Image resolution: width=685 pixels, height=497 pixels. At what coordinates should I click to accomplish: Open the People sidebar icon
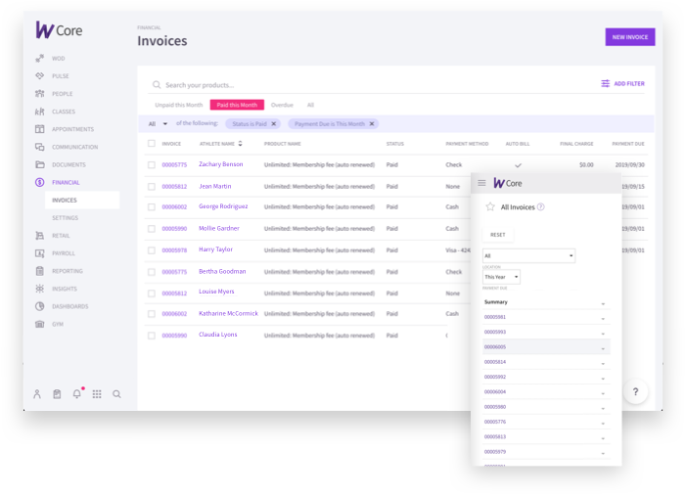click(x=40, y=94)
